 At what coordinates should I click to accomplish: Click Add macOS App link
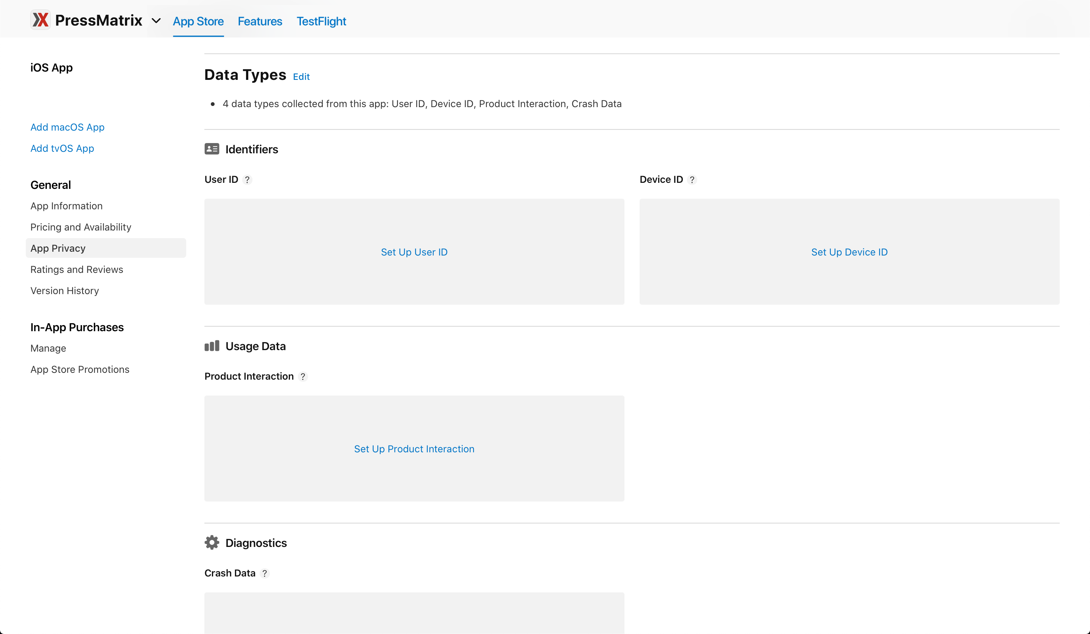coord(67,127)
